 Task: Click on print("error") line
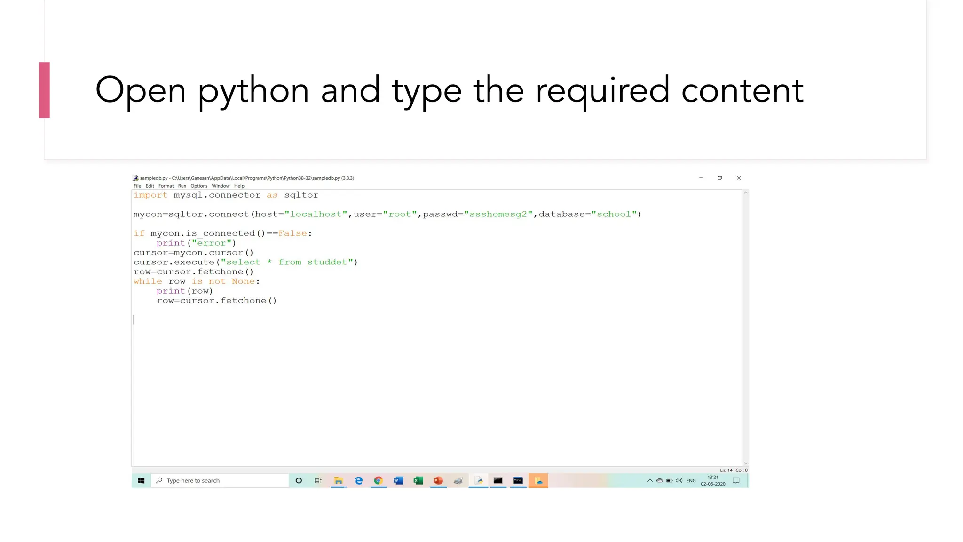(x=196, y=243)
